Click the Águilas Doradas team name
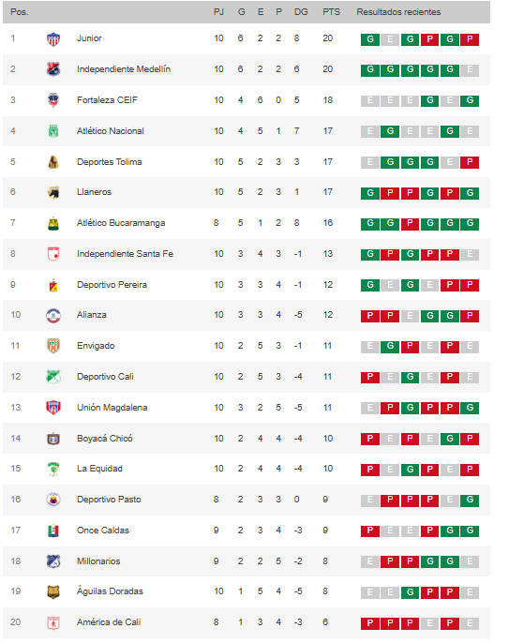This screenshot has height=643, width=509. [x=110, y=591]
